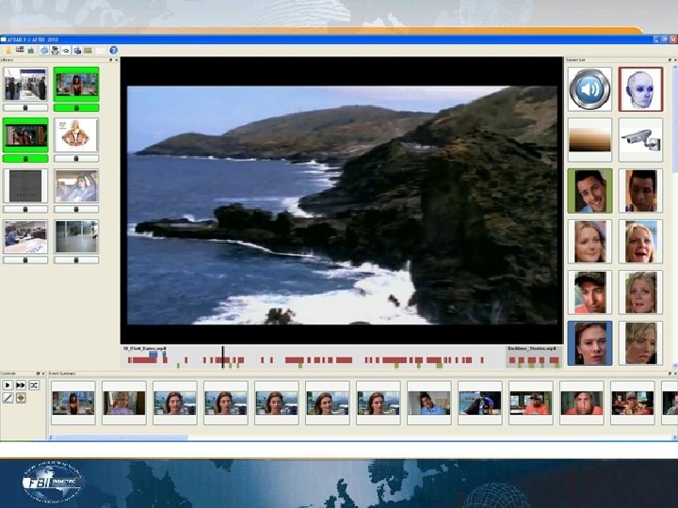Click button under illustrated figure thumbnail
Screen dimensions: 678x508
click(x=76, y=159)
